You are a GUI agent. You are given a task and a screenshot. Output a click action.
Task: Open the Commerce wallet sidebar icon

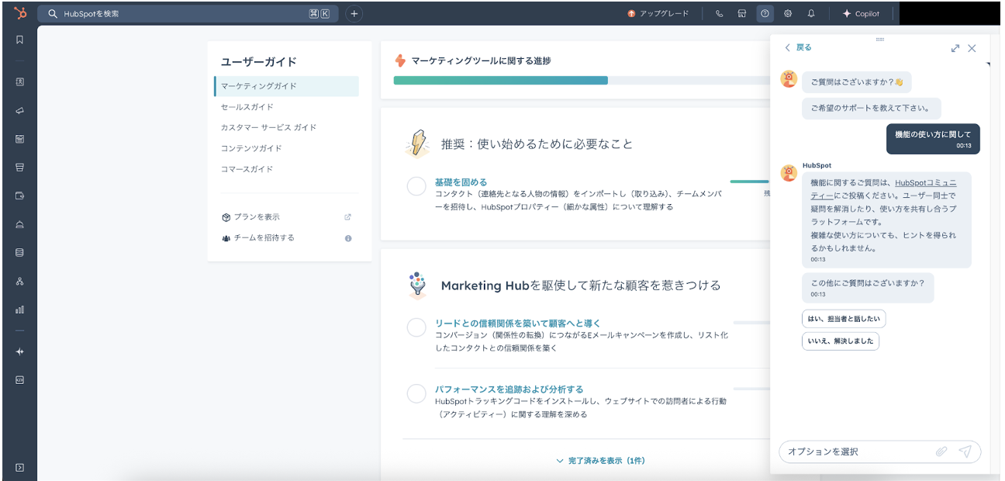tap(20, 196)
